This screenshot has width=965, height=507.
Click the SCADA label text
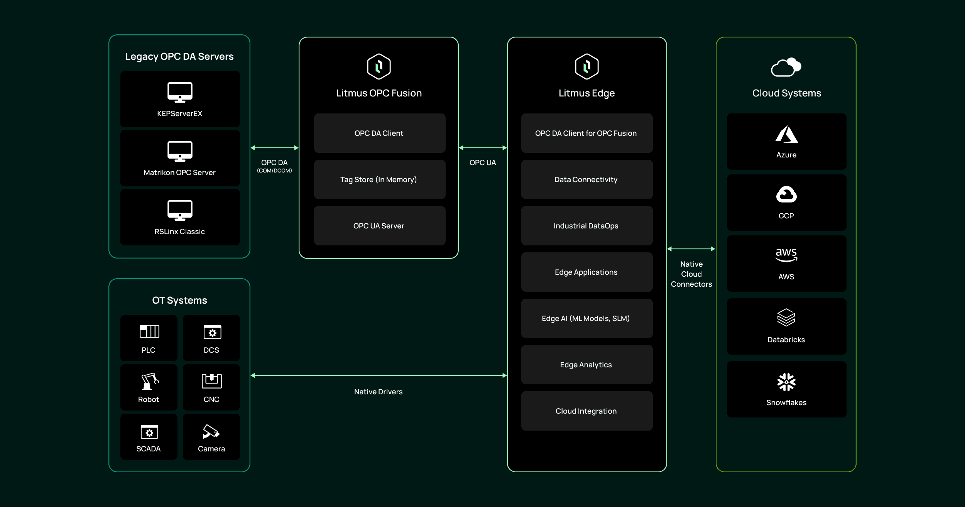pos(149,449)
